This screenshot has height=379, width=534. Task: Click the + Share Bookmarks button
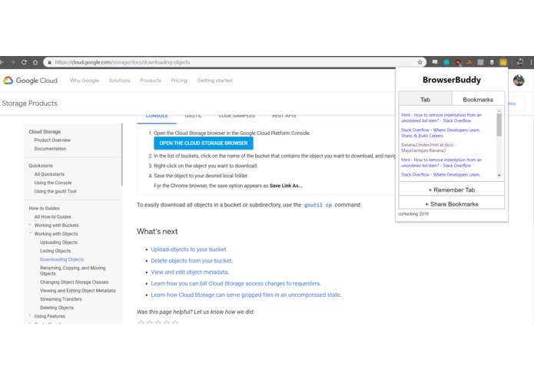[x=452, y=203]
